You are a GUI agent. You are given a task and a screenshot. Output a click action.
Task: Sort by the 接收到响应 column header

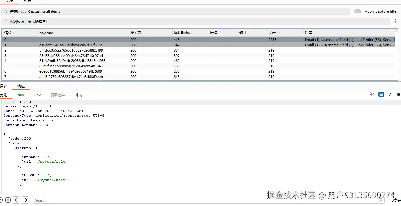point(190,33)
